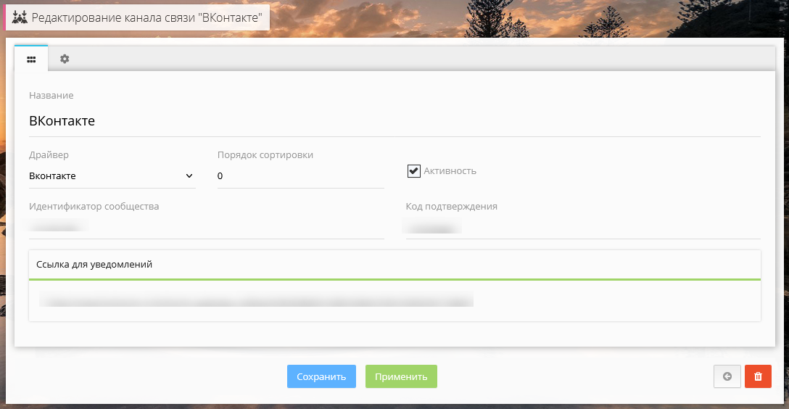Focus the Порядок сортировки input field
Image resolution: width=789 pixels, height=409 pixels.
pyautogui.click(x=300, y=176)
